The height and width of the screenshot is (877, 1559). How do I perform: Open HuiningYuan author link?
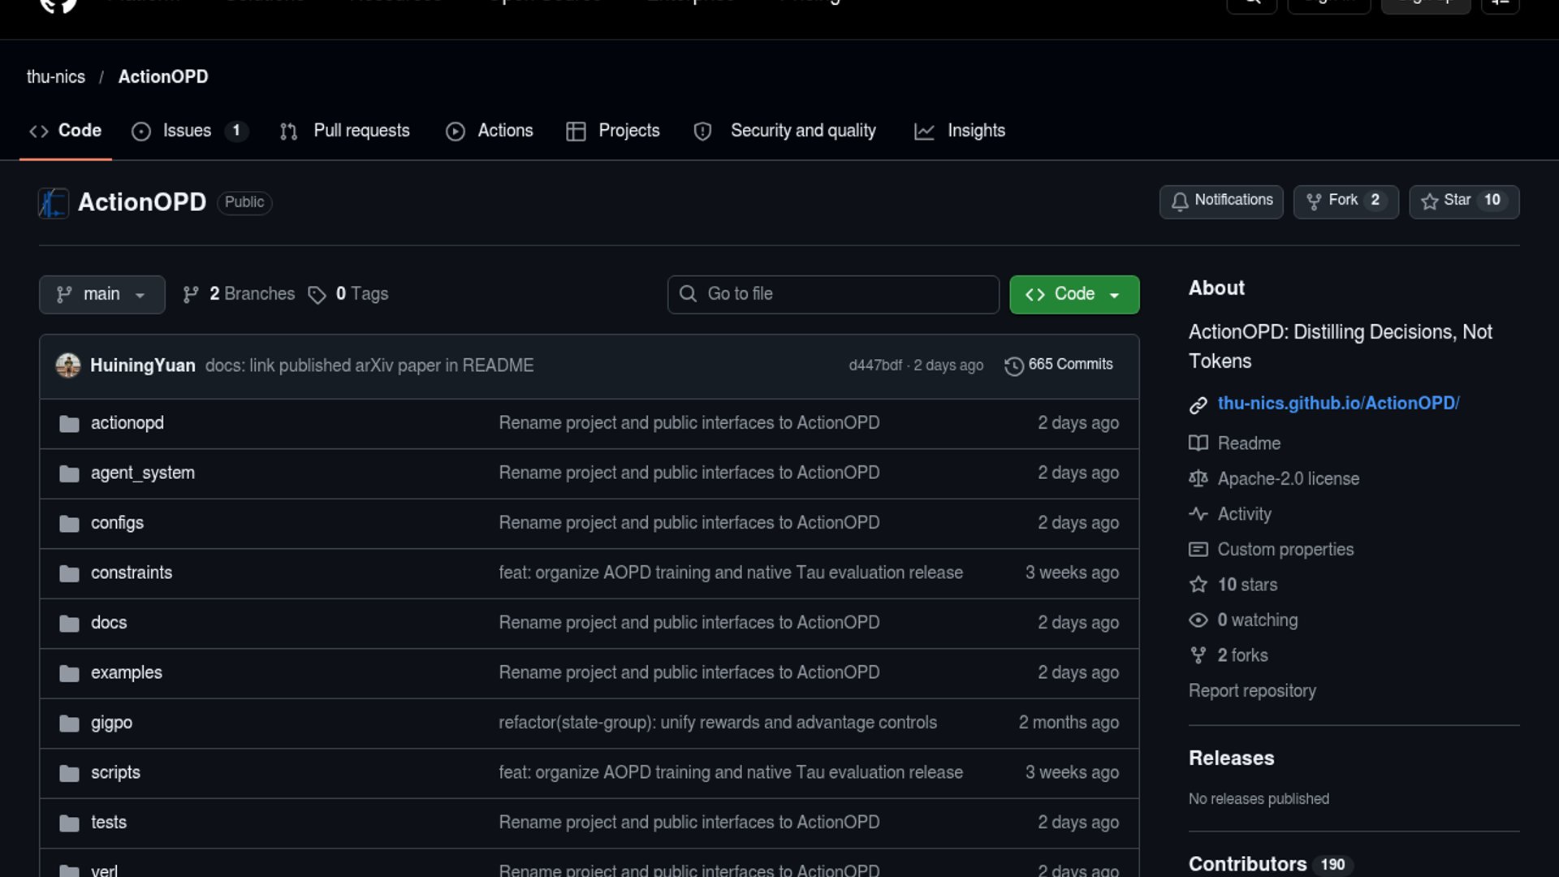coord(143,365)
